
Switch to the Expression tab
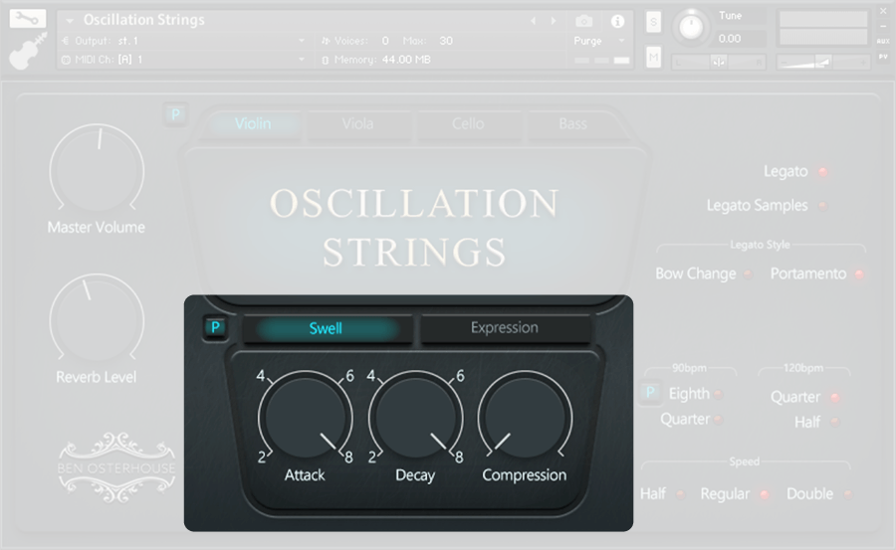point(505,328)
